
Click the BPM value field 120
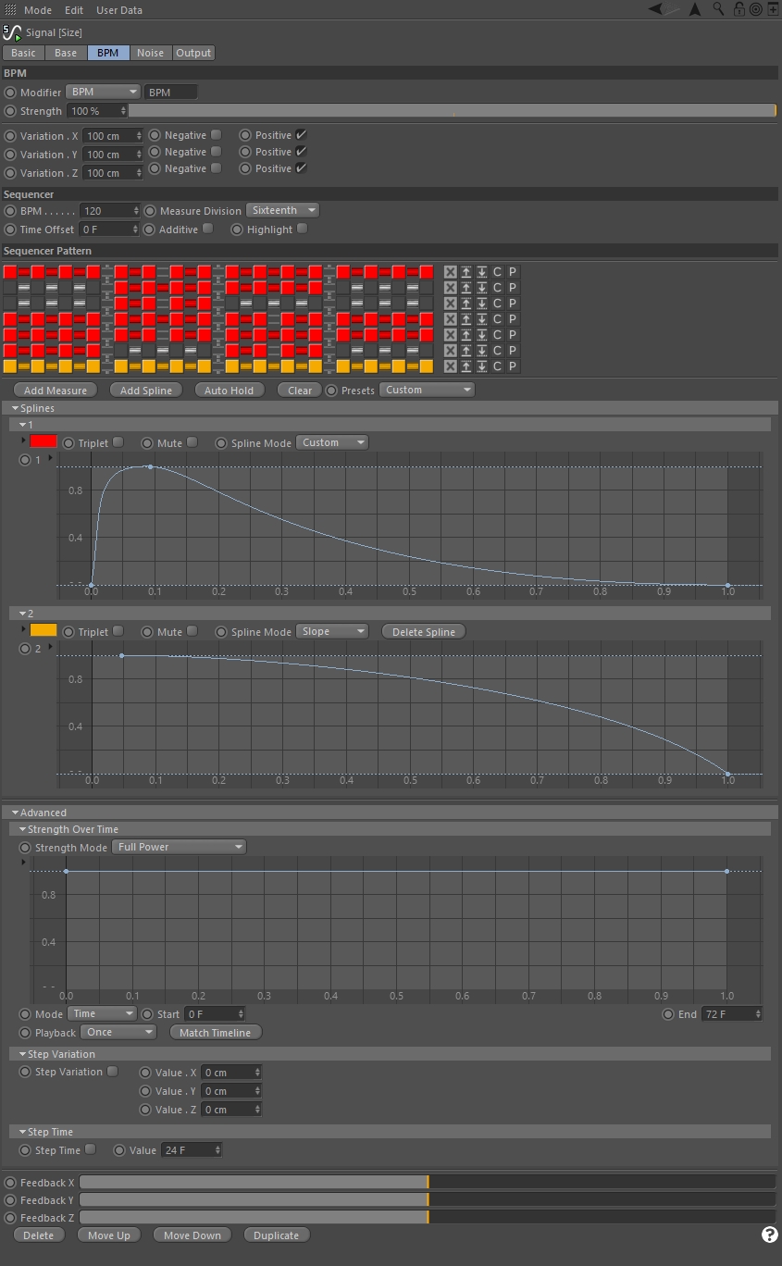click(x=109, y=211)
